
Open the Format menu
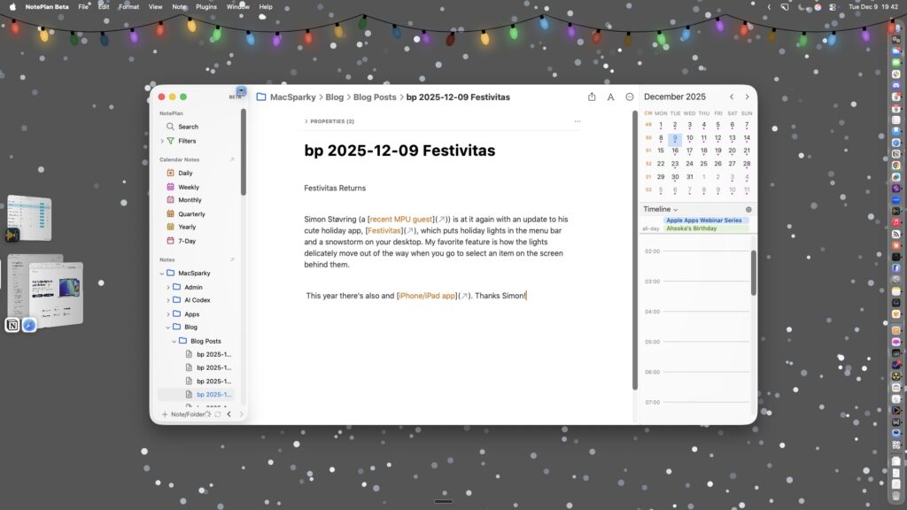128,6
